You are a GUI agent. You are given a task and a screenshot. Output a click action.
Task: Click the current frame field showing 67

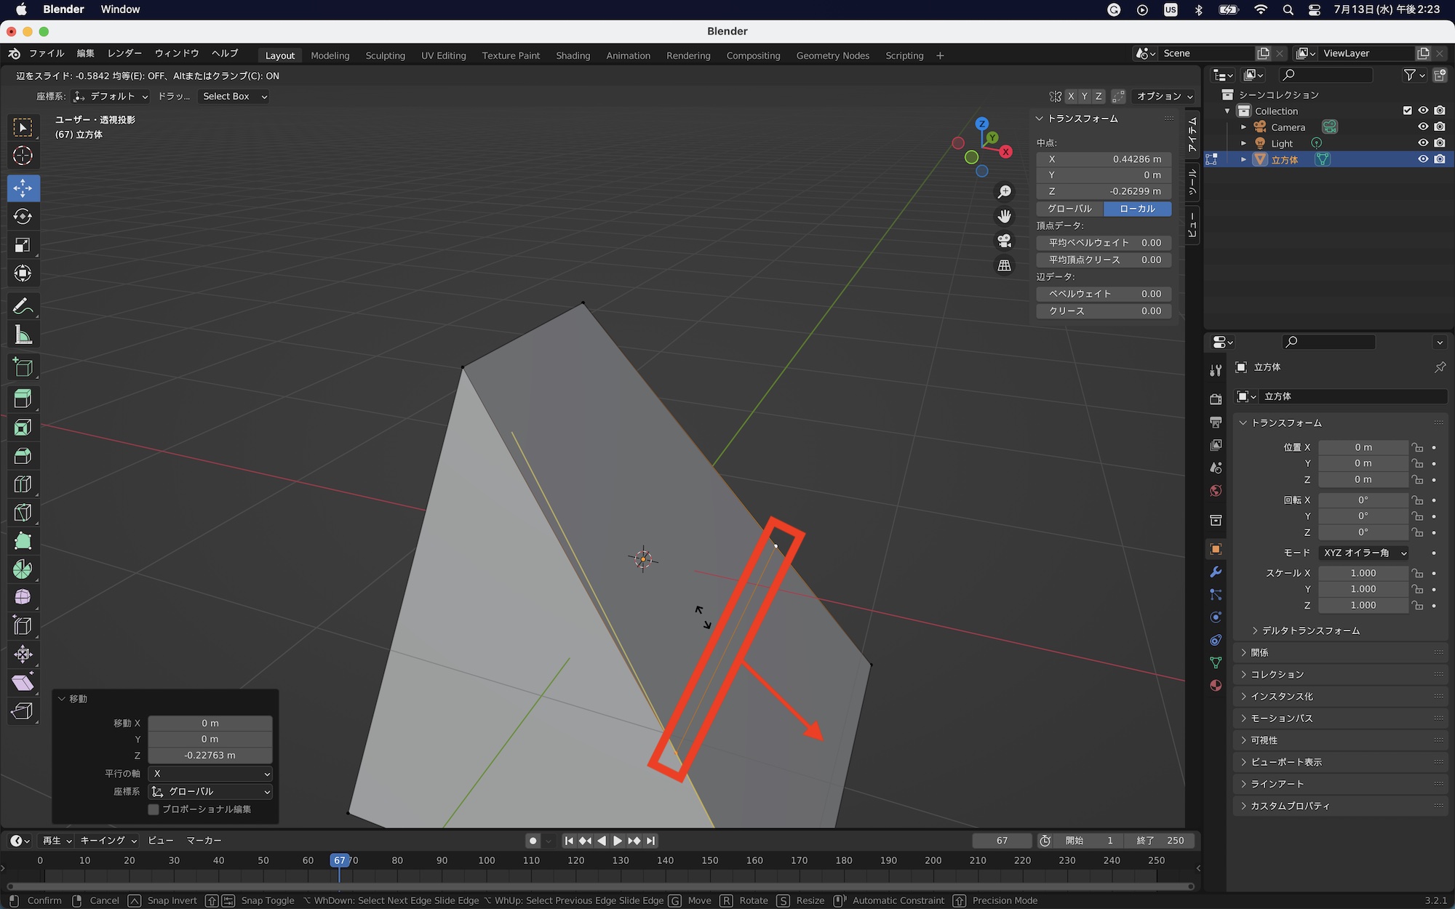point(1002,841)
